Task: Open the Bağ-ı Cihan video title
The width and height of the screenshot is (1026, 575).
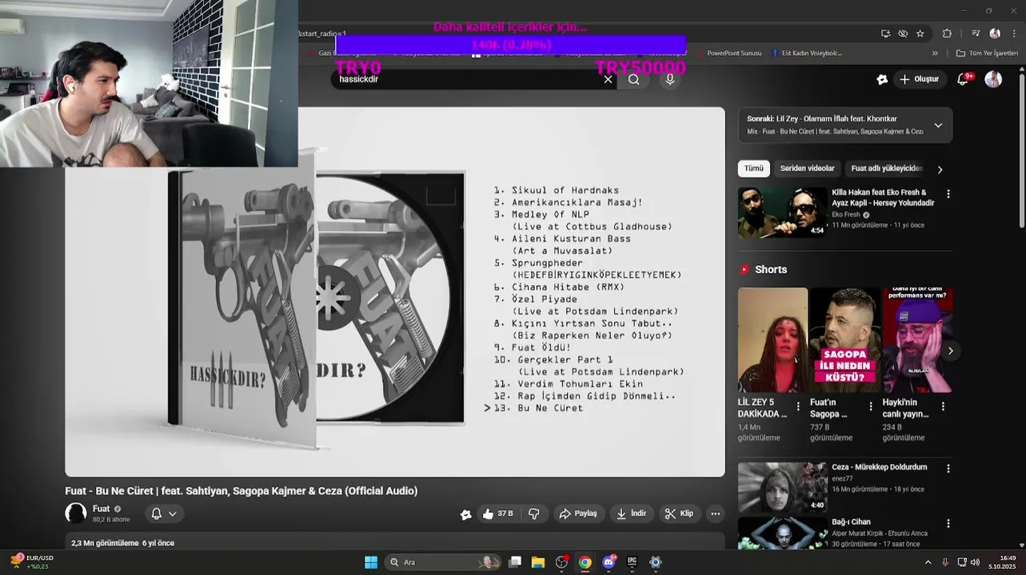Action: point(851,522)
